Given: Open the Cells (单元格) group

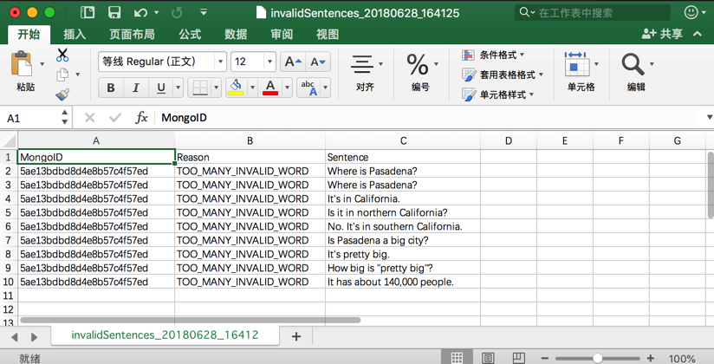Looking at the screenshot, I should tap(581, 72).
